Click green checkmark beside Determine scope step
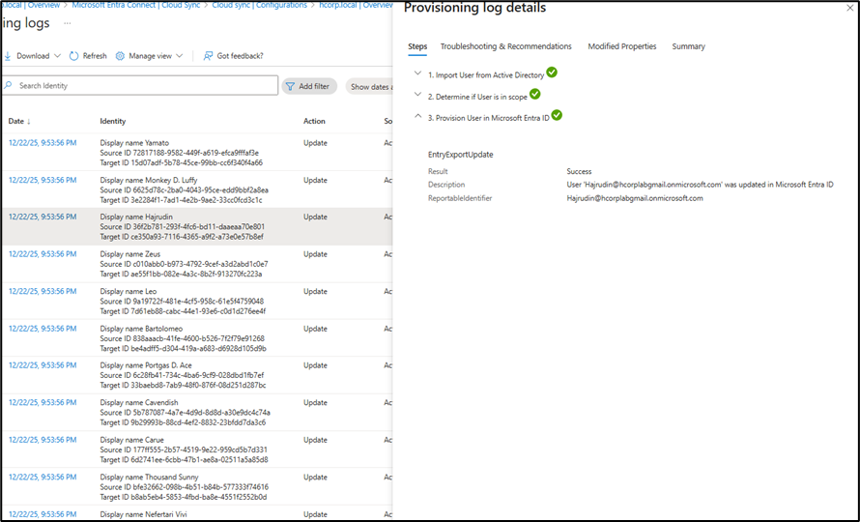 (x=534, y=94)
